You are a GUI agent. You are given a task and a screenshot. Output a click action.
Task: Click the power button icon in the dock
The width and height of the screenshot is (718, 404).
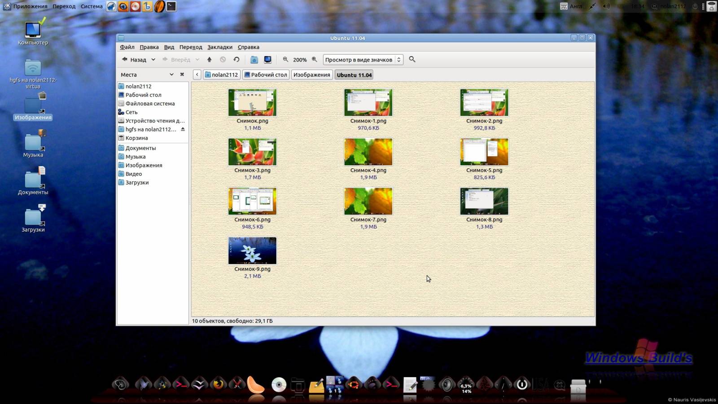click(521, 384)
